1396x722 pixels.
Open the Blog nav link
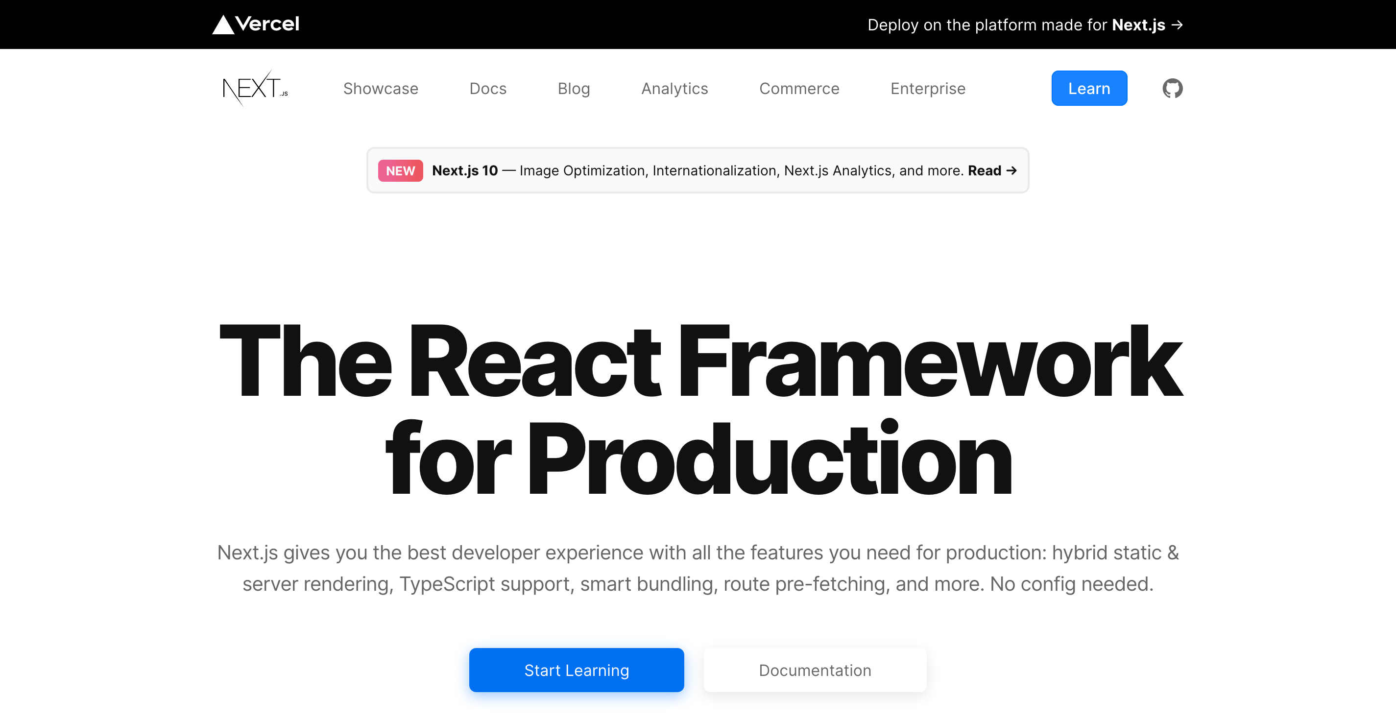pos(574,88)
